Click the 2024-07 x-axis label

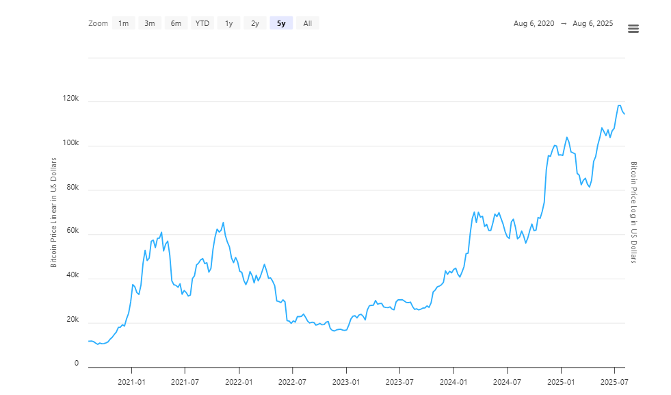pos(507,382)
